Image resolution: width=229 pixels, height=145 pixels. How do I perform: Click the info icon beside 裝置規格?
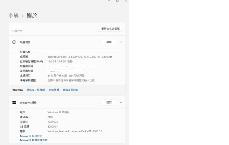pos(14,42)
